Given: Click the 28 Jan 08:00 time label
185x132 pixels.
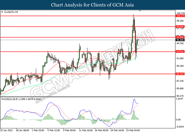Looking at the screenshot, I should tap(22, 130).
